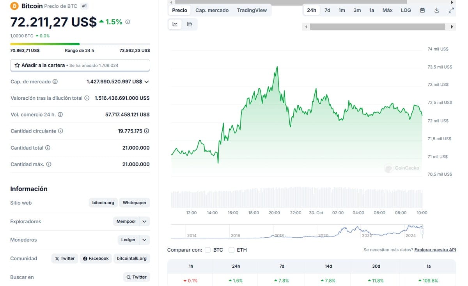
Task: Click the 11.8% 30d change value
Action: pyautogui.click(x=376, y=281)
